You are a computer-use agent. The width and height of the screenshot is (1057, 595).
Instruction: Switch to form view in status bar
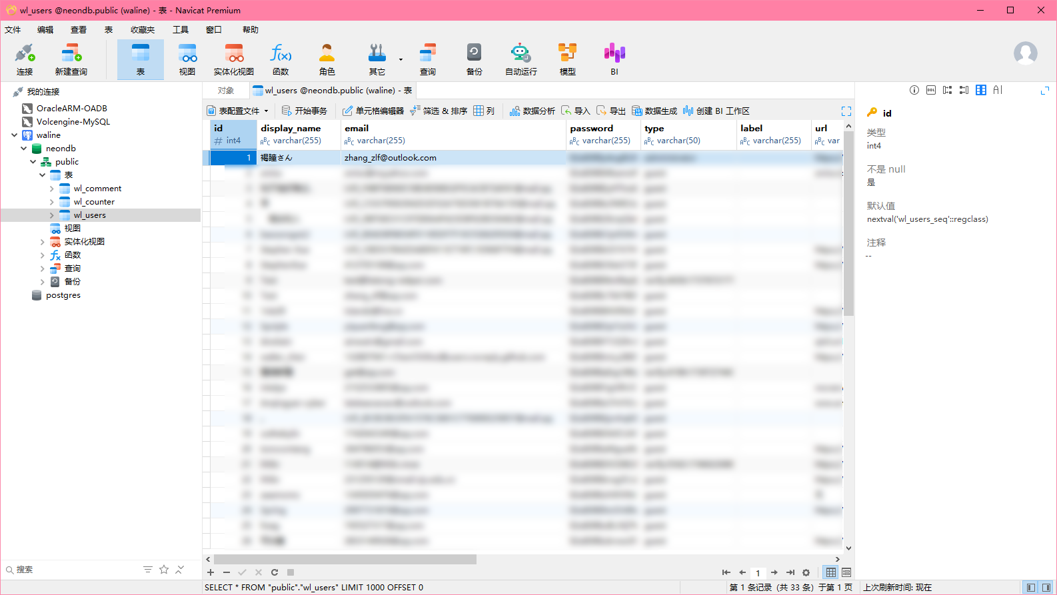pos(846,572)
